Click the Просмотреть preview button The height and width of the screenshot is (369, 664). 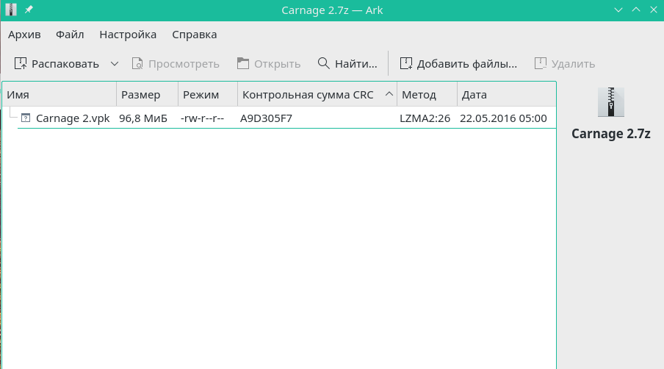[x=176, y=63]
